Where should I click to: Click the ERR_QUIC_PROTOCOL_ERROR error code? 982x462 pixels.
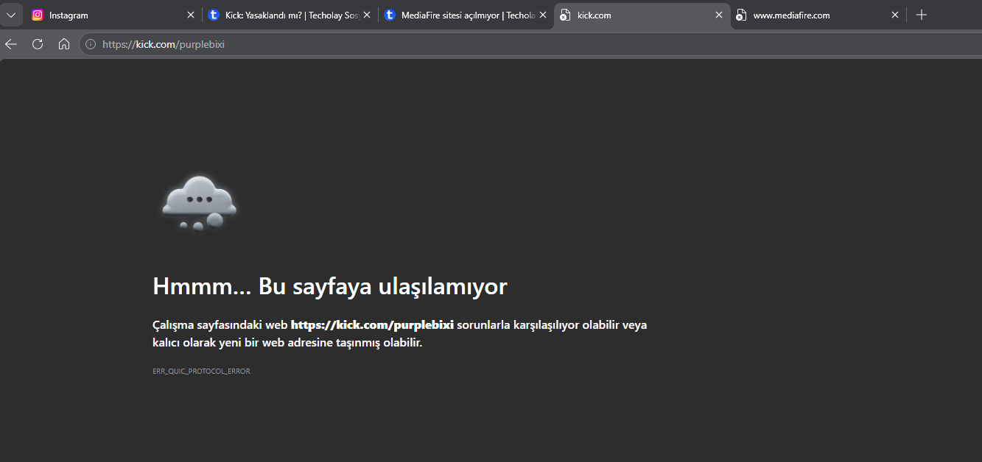(x=201, y=372)
